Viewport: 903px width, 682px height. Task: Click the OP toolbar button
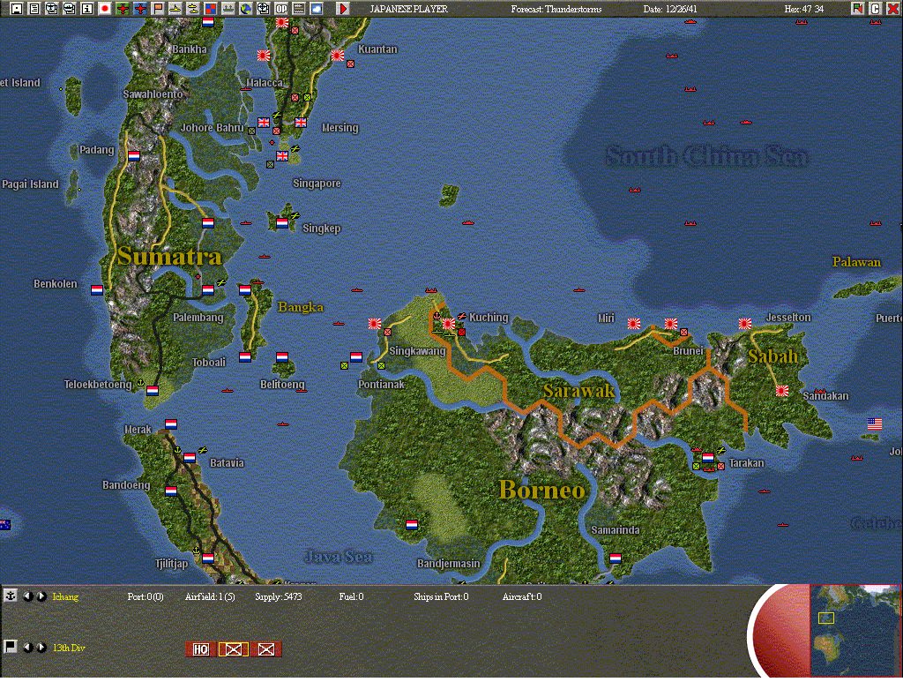coord(281,9)
